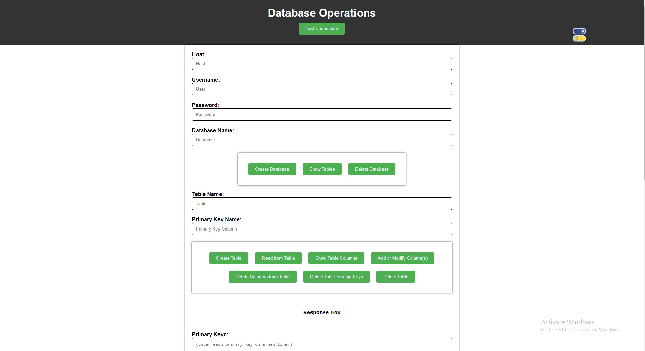645x351 pixels.
Task: Toggle the light mode sun switch
Action: (x=579, y=39)
